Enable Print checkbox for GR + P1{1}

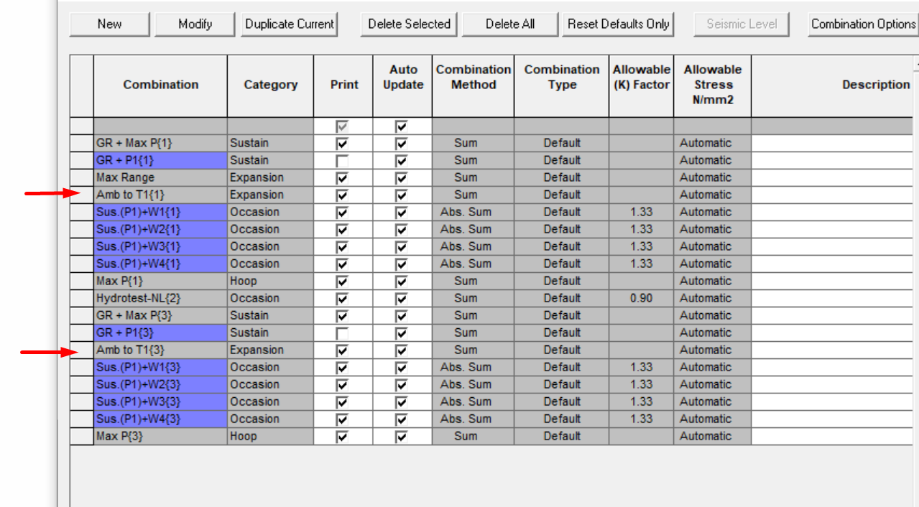tap(342, 161)
